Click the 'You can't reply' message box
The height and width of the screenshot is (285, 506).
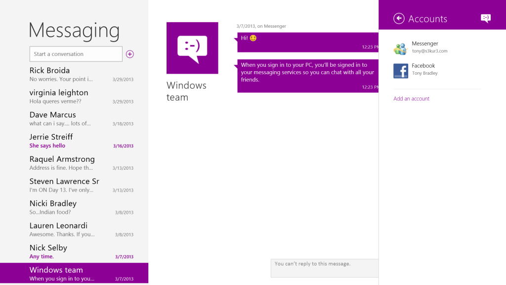coord(325,268)
